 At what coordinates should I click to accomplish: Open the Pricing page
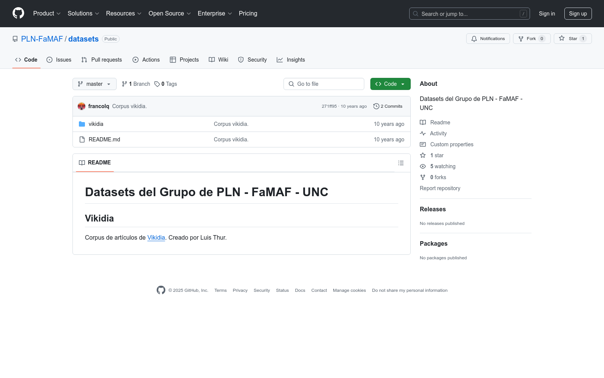pos(248,13)
